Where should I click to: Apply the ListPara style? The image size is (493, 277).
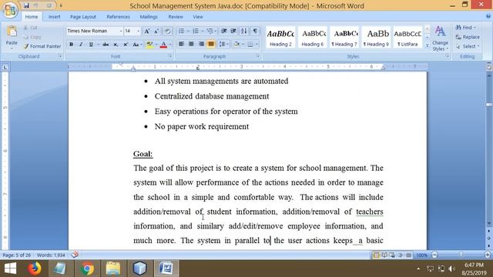pyautogui.click(x=407, y=38)
